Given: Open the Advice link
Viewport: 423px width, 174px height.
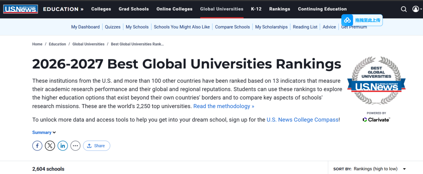Looking at the screenshot, I should pos(329,27).
